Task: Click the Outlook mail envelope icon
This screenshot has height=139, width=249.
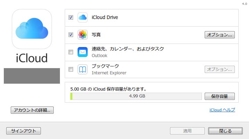Action: click(x=82, y=52)
